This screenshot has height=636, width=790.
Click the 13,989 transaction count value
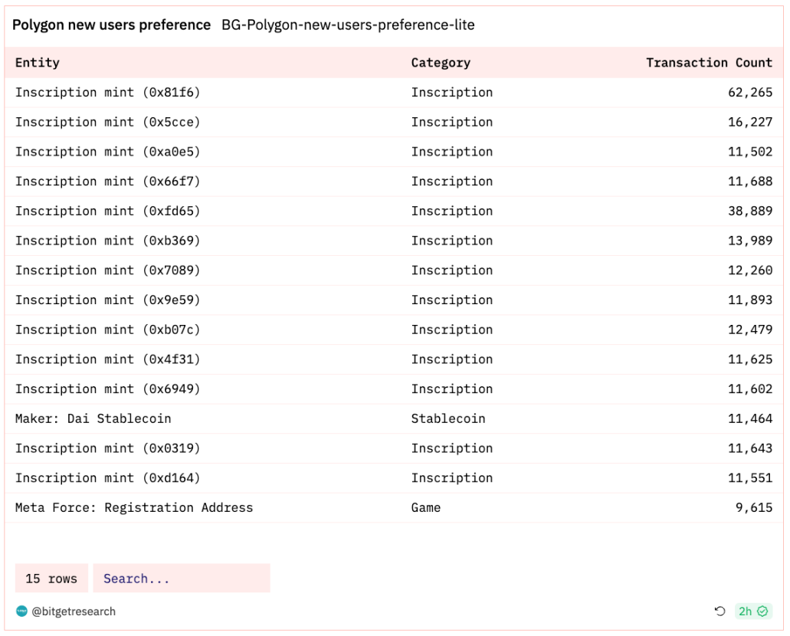point(749,241)
